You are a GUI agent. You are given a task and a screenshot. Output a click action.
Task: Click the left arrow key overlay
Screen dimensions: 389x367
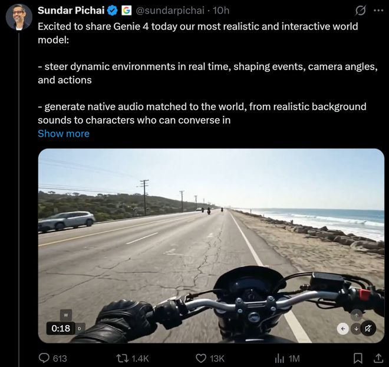coord(343,329)
